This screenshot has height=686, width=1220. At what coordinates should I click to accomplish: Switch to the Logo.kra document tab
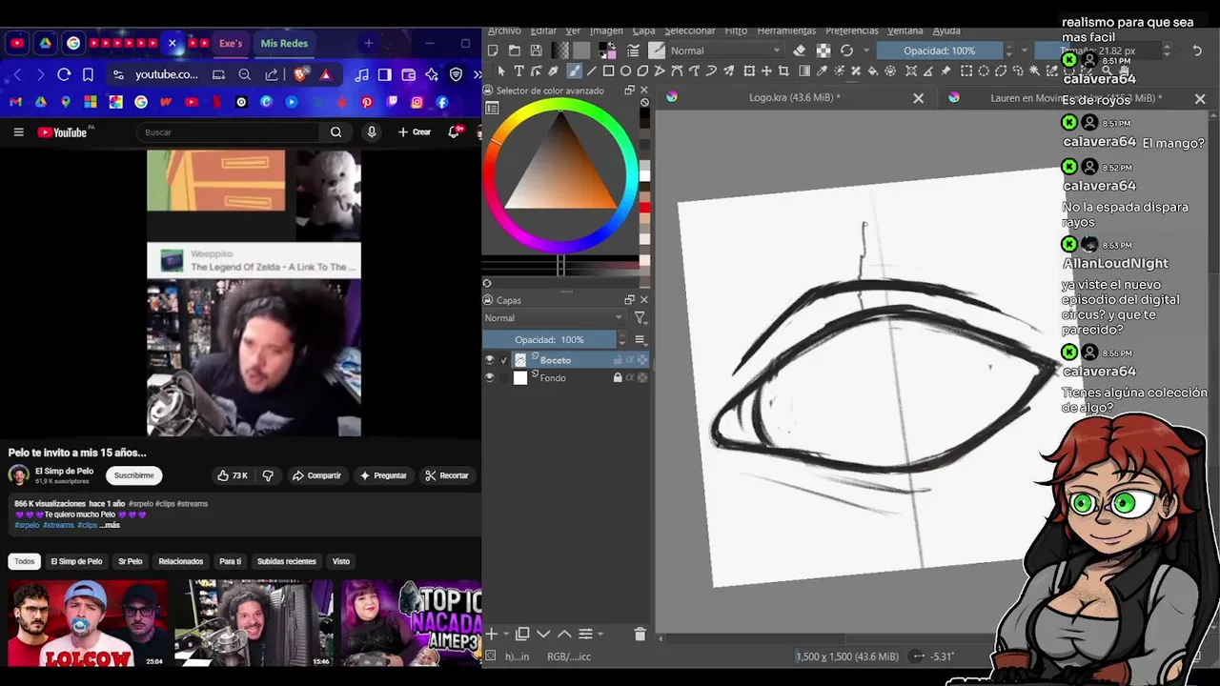point(794,98)
